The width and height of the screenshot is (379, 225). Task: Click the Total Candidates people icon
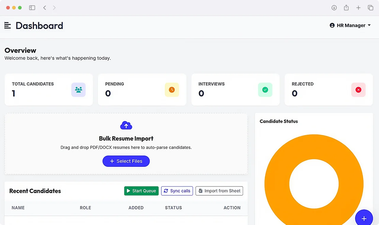click(78, 90)
